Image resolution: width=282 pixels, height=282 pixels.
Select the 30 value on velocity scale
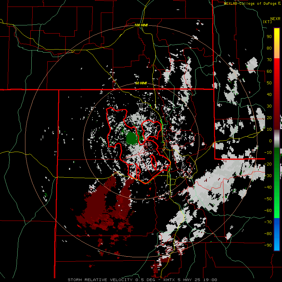click(x=269, y=106)
